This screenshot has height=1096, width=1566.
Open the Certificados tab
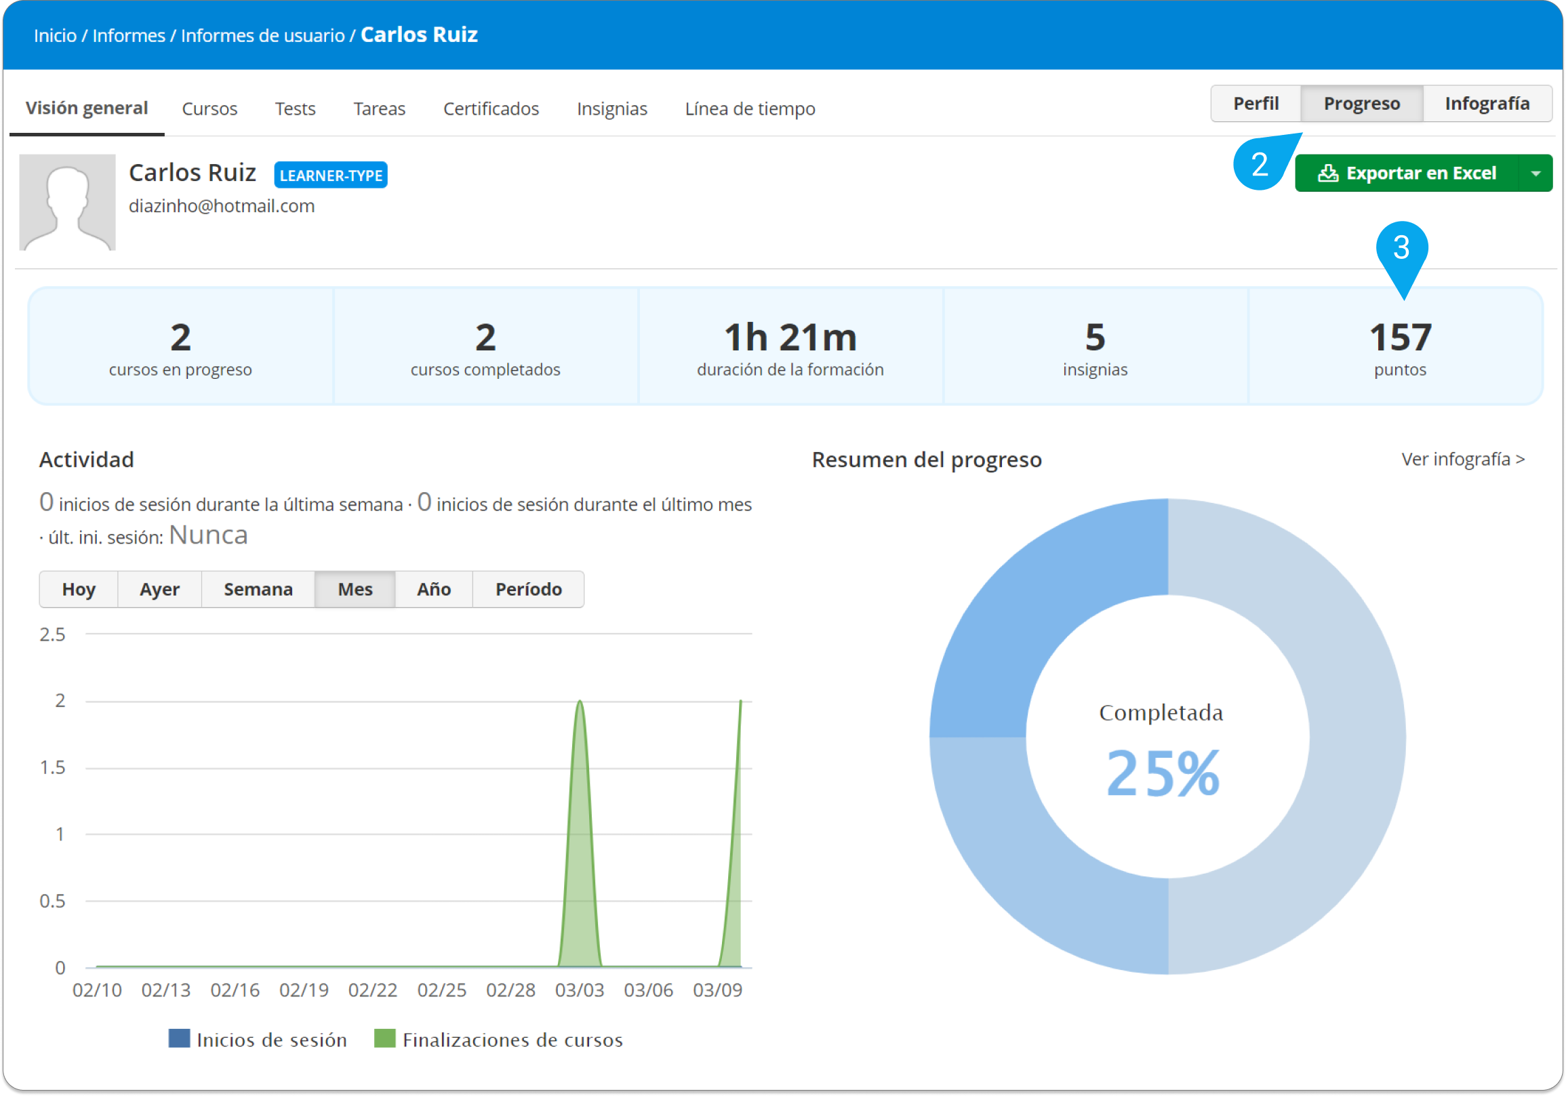tap(491, 109)
